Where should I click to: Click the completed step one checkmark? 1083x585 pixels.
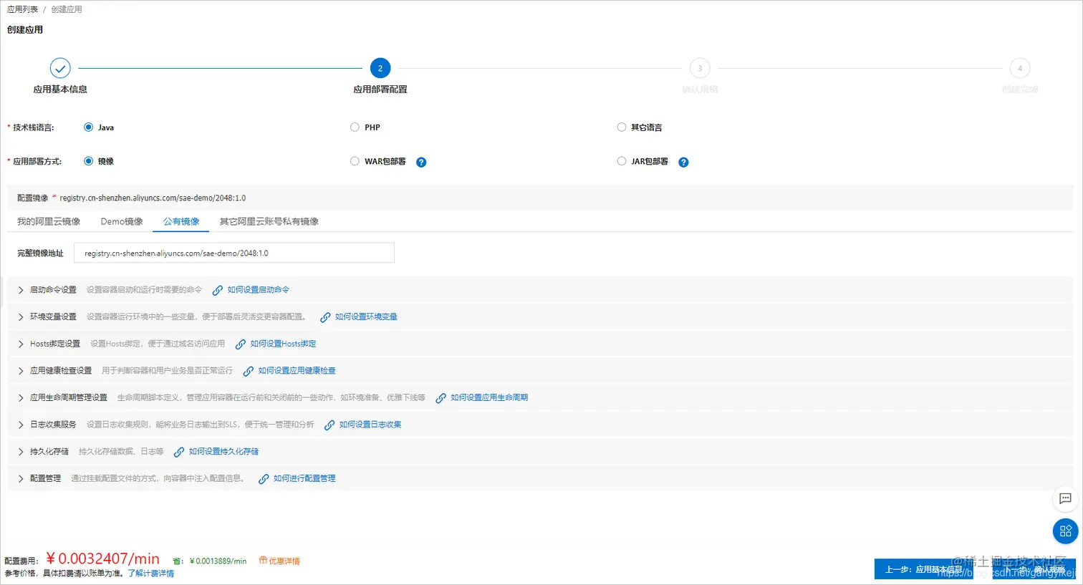[x=60, y=68]
